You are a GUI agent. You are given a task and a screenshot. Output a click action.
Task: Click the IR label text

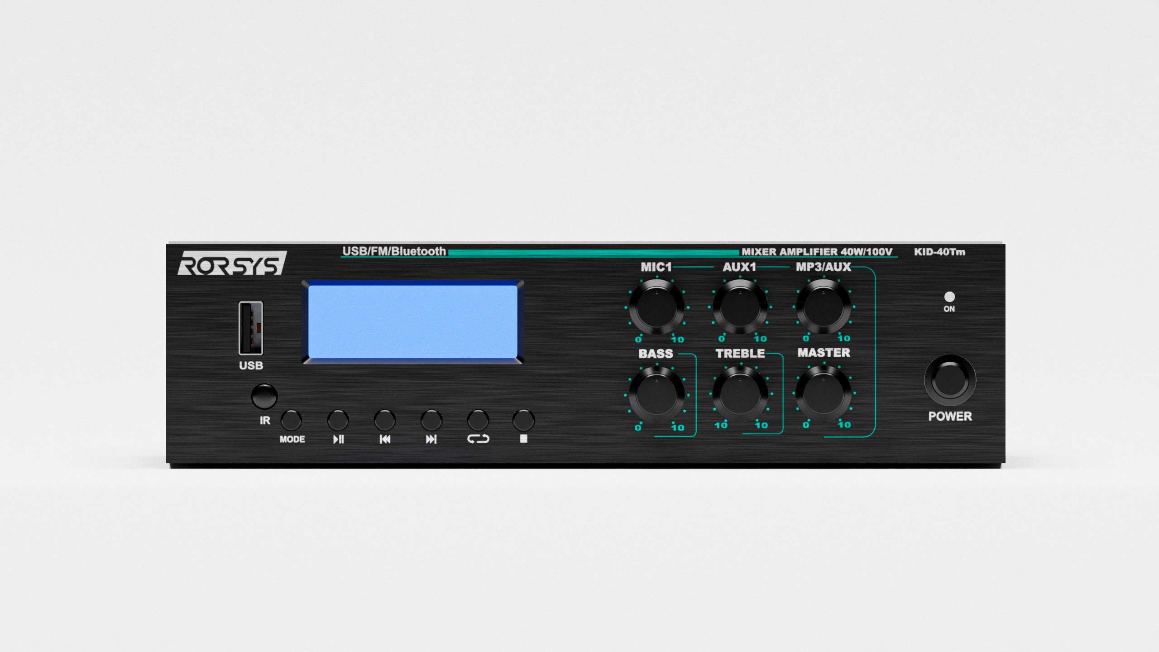(265, 421)
